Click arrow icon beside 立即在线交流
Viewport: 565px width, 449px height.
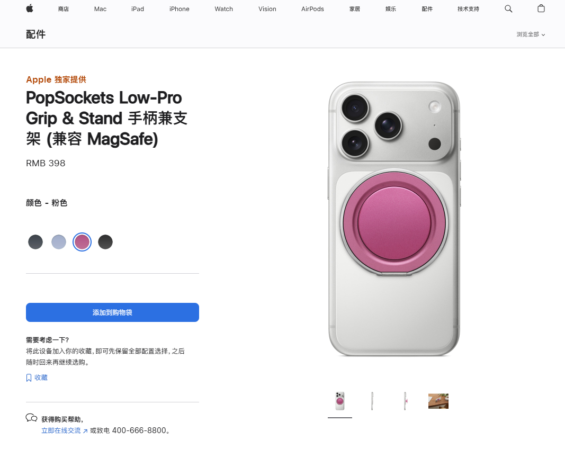pos(85,431)
